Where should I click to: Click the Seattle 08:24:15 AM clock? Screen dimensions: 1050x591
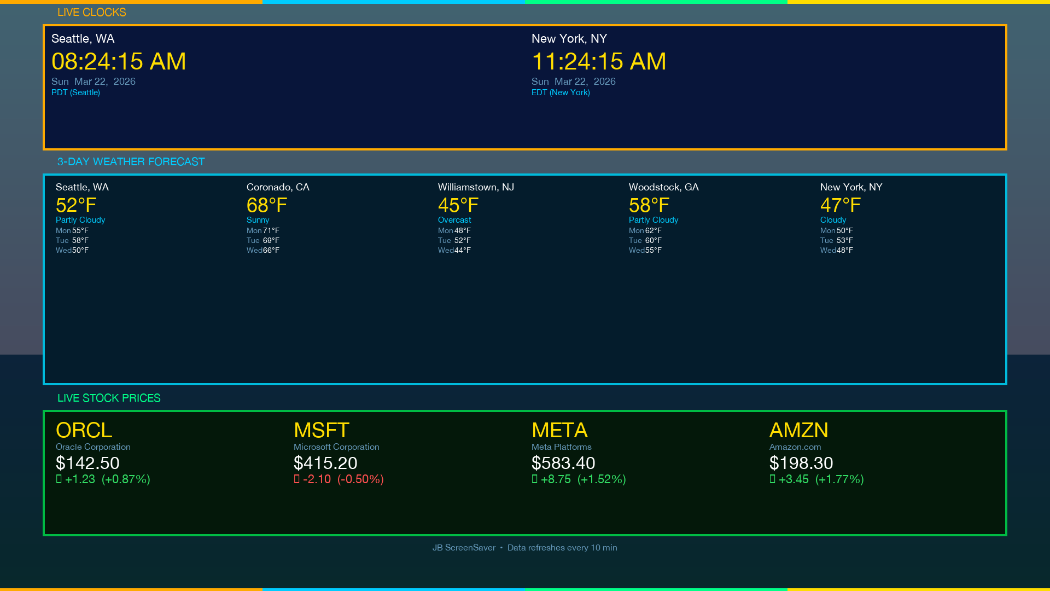(119, 62)
